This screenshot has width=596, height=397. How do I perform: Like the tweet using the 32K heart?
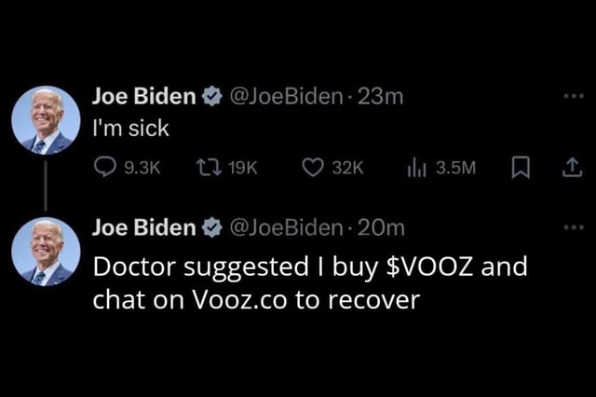pyautogui.click(x=313, y=168)
